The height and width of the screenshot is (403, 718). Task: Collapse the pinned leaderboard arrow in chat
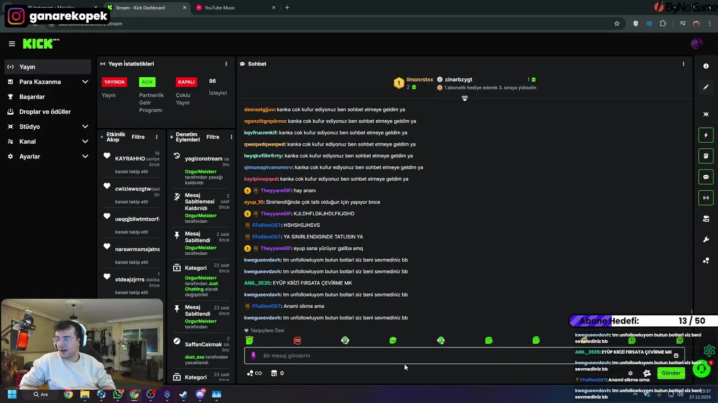pyautogui.click(x=464, y=99)
